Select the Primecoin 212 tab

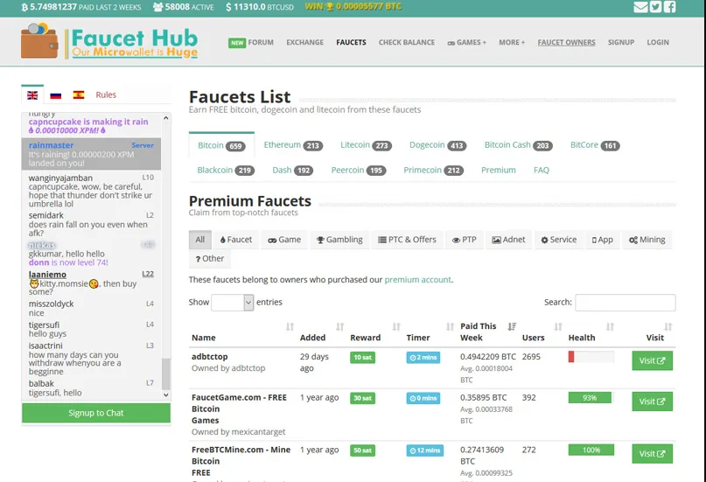(433, 170)
